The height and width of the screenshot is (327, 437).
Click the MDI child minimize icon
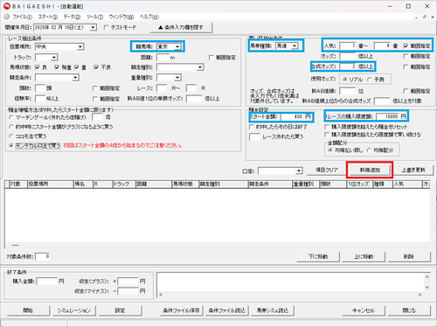tap(417, 17)
